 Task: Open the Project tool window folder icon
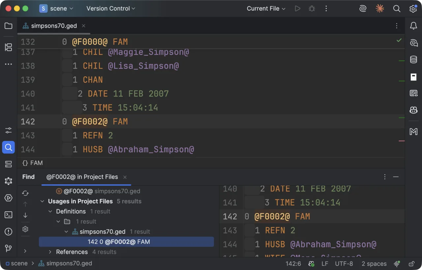tap(9, 26)
